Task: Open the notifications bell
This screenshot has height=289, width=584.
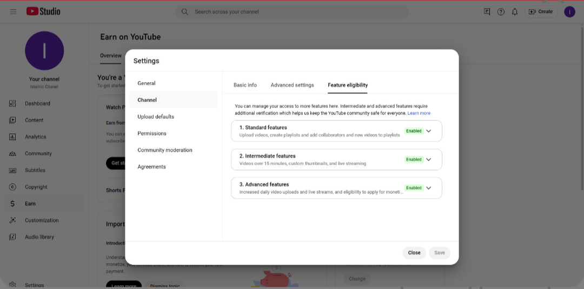Action: 515,11
